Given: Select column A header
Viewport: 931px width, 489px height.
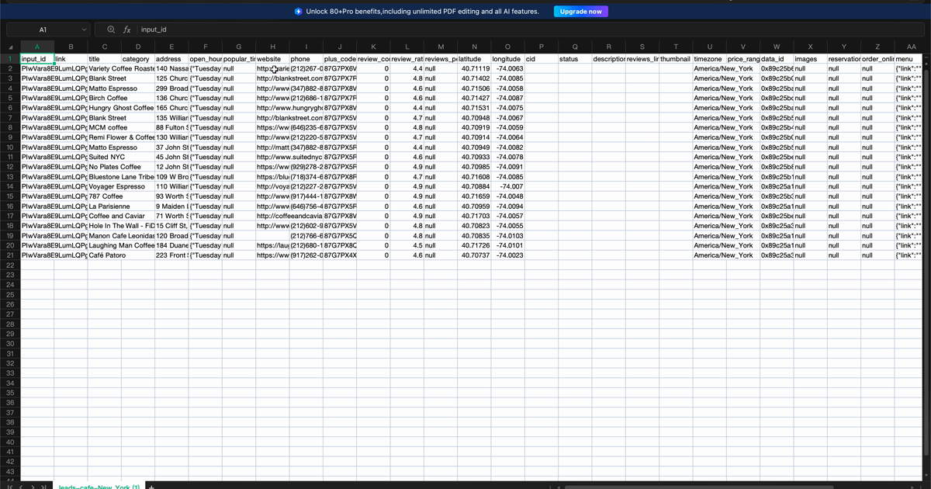Looking at the screenshot, I should 37,48.
